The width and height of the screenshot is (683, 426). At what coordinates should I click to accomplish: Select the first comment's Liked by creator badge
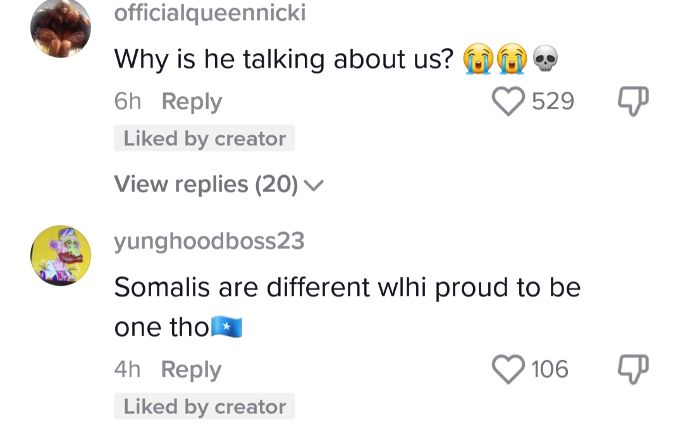click(x=204, y=139)
